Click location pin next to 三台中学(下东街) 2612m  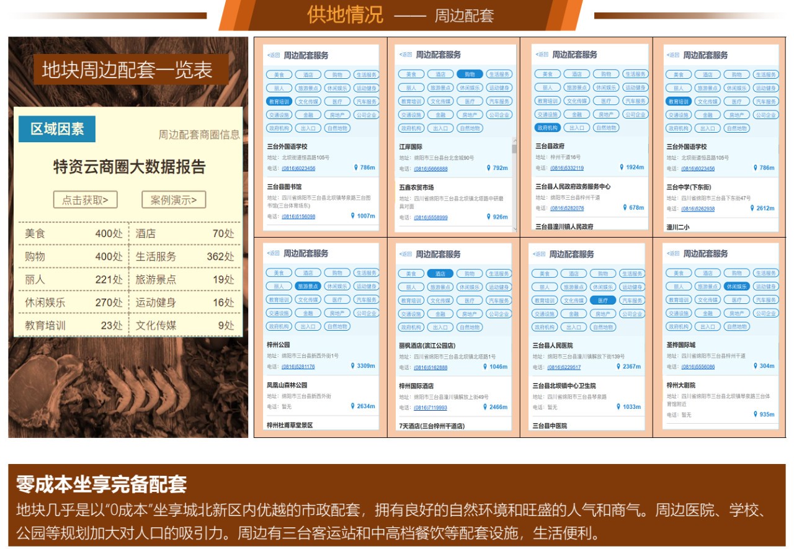[x=752, y=209]
